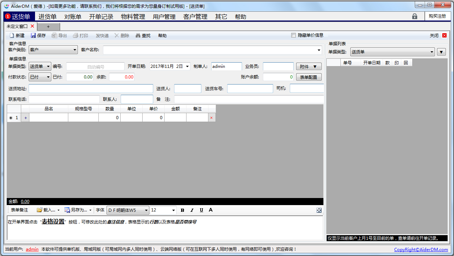Click the 联系电话 input field

coord(64,99)
